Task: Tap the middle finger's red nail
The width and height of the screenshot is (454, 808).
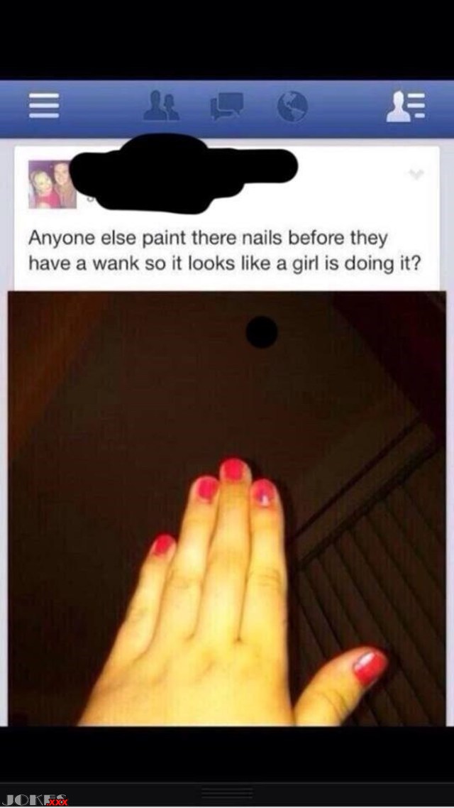Action: click(x=234, y=469)
